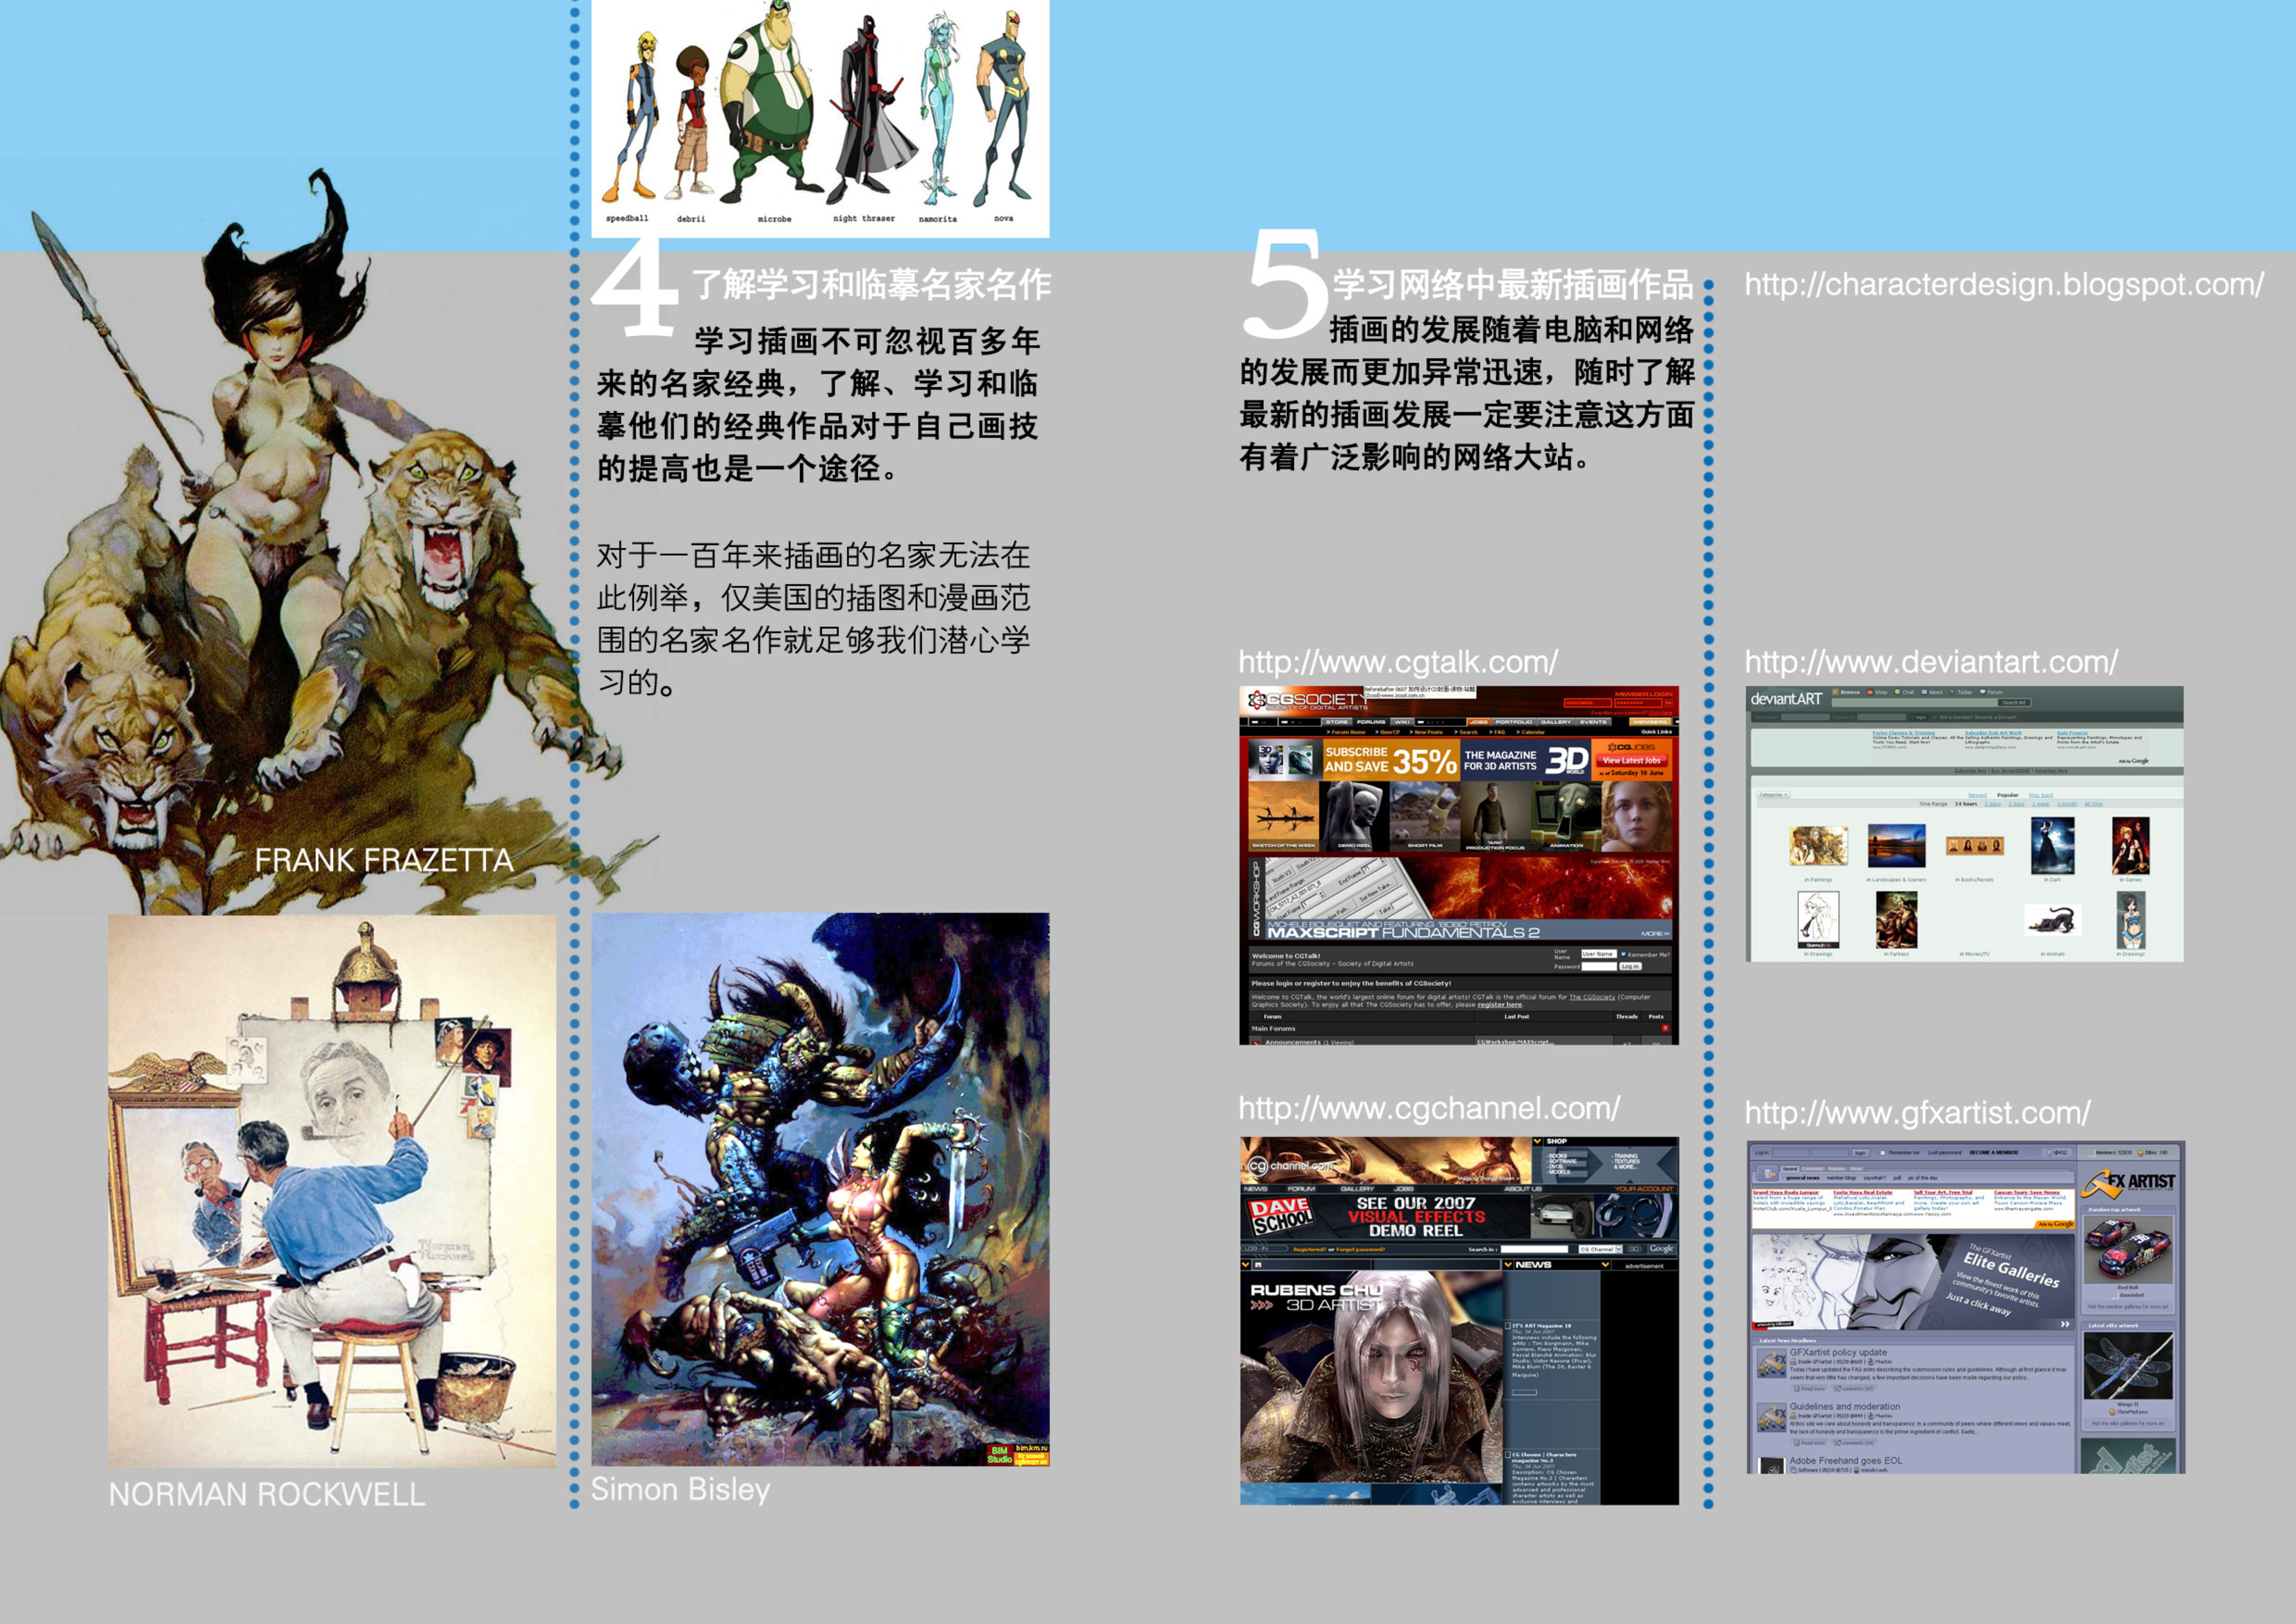Image resolution: width=2296 pixels, height=1624 pixels.
Task: Click the Log in button on CGTalk
Action: click(x=1631, y=967)
